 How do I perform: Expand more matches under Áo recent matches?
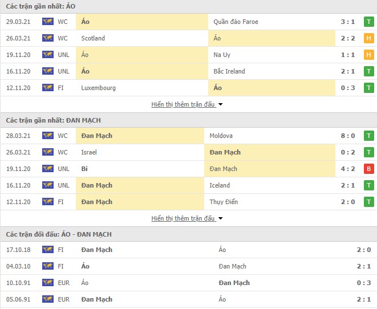[187, 104]
